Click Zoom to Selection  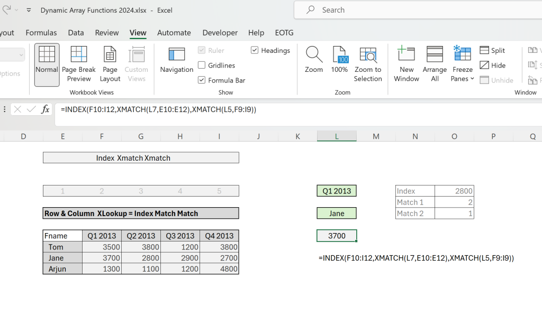[368, 64]
